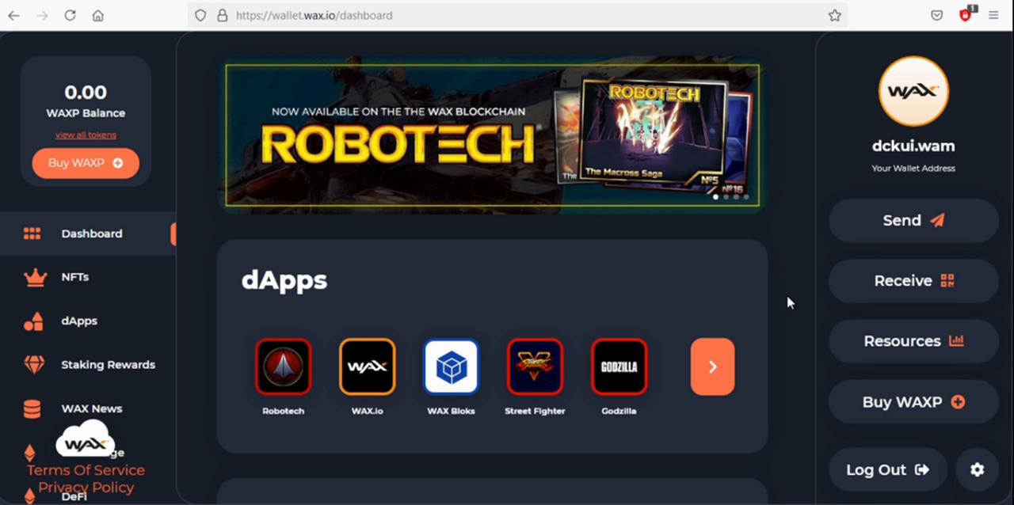Show site security info via the padlock
1014x505 pixels.
[222, 15]
